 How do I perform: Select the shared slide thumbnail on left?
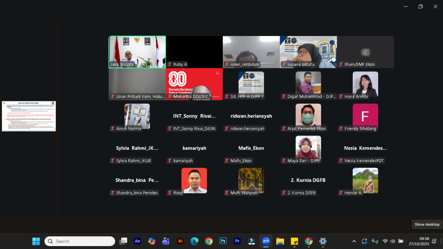click(x=29, y=116)
